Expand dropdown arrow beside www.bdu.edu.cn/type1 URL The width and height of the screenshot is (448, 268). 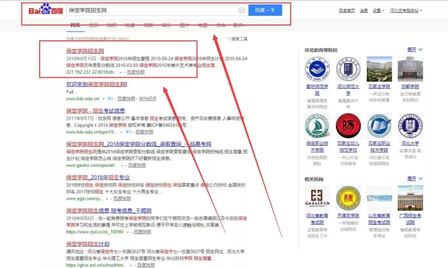[x=122, y=133]
